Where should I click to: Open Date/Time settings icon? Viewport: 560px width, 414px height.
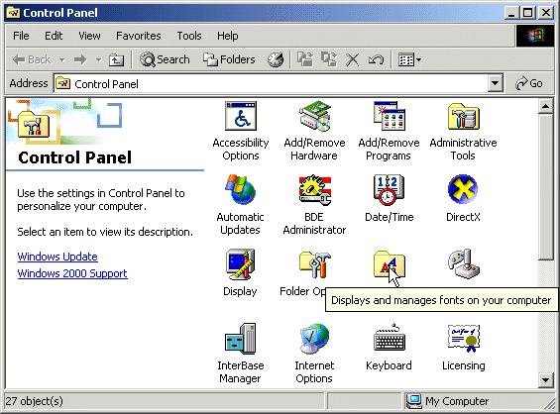coord(389,190)
